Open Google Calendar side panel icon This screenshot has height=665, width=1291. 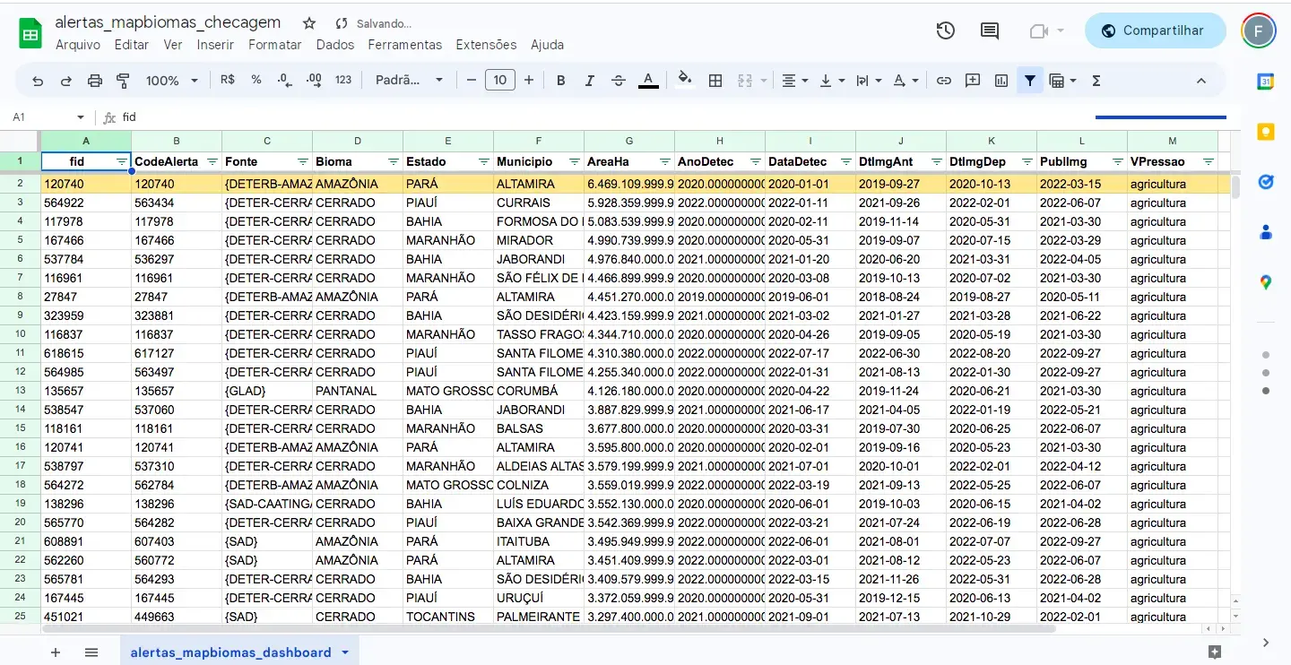(x=1265, y=82)
